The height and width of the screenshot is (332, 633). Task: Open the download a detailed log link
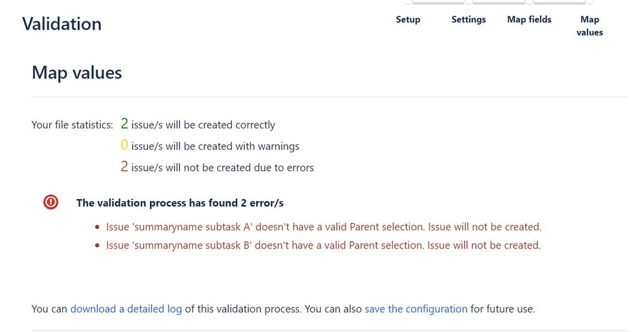click(126, 309)
